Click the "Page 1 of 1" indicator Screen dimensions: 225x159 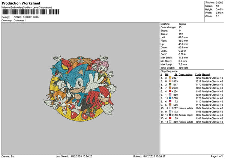pos(217,156)
